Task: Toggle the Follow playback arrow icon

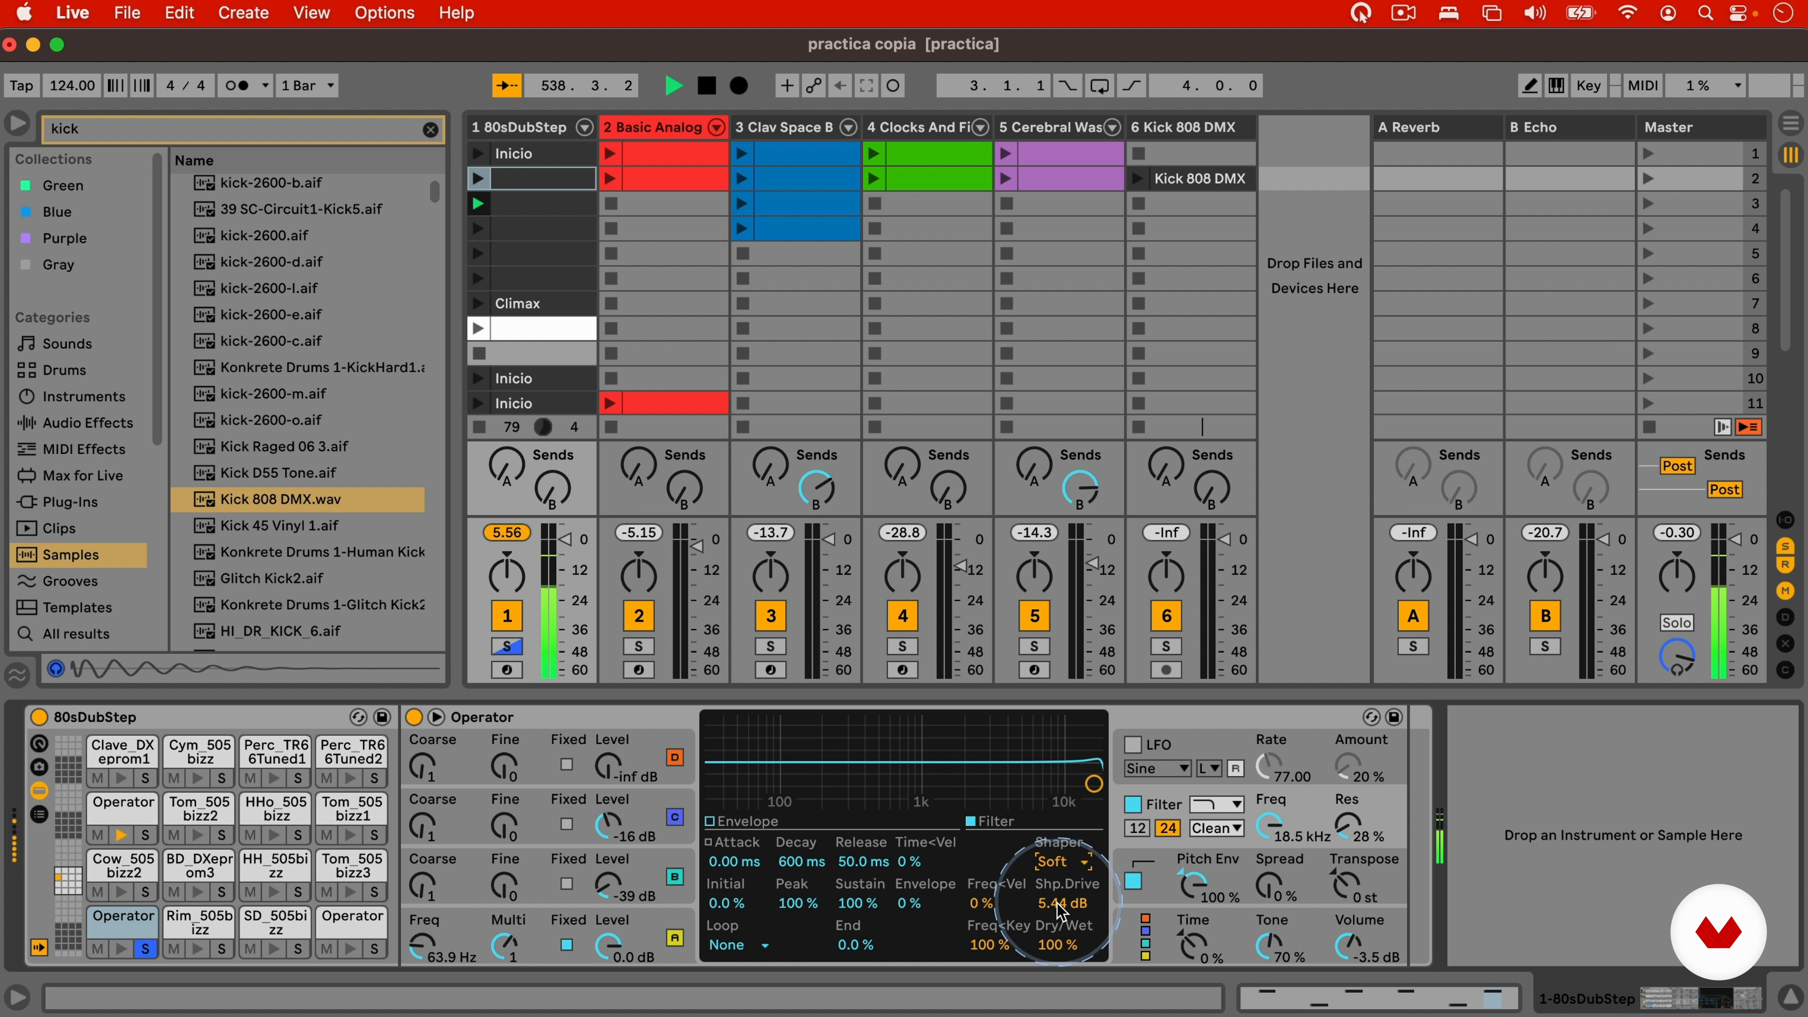Action: (x=507, y=86)
